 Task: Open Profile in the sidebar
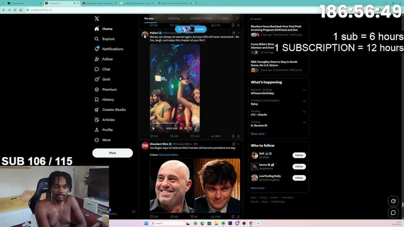point(104,130)
